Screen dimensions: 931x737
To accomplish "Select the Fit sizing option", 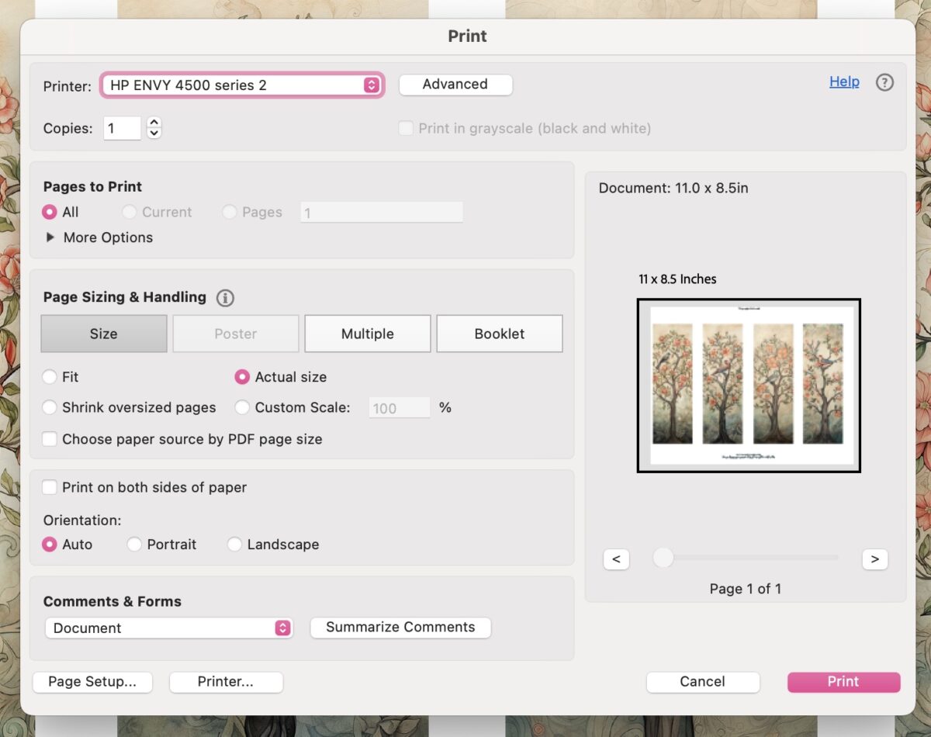I will pyautogui.click(x=50, y=377).
